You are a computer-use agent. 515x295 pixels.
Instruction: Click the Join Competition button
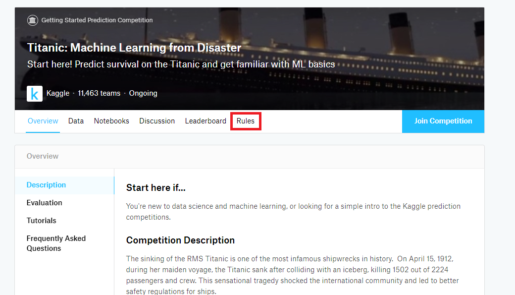coord(443,121)
